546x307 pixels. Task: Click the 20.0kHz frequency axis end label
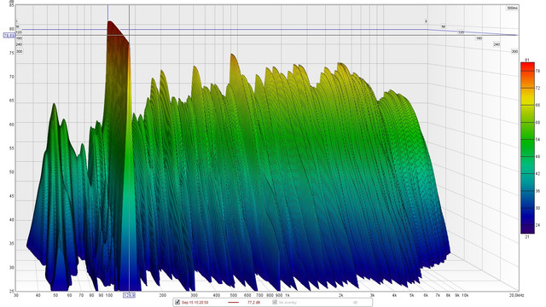(x=516, y=295)
